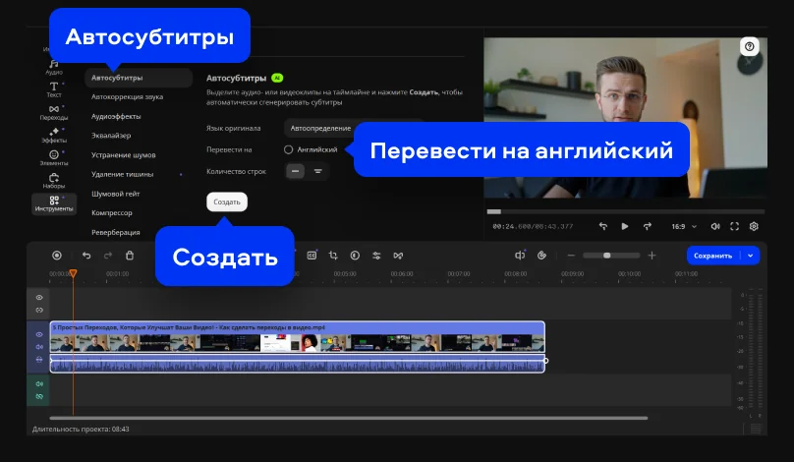Click the Создать button
Screen dimensions: 794x462
(x=227, y=202)
